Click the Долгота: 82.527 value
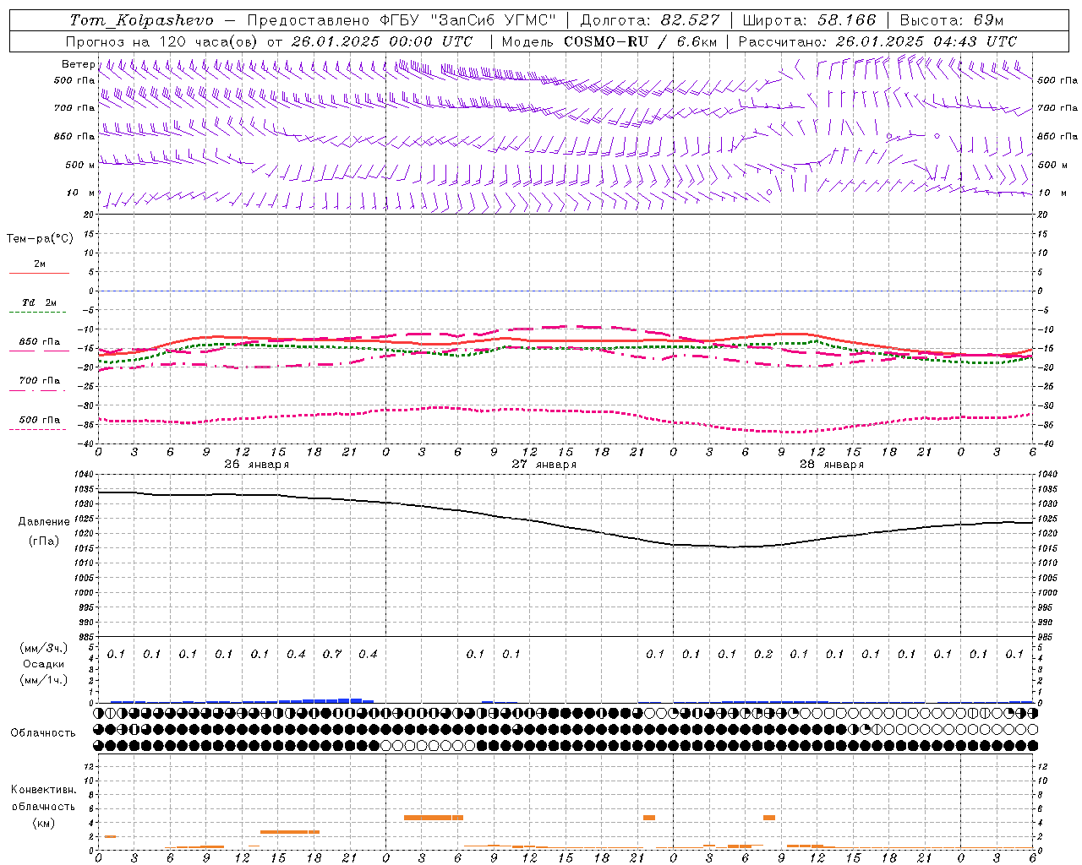1082x865 pixels. coord(650,20)
